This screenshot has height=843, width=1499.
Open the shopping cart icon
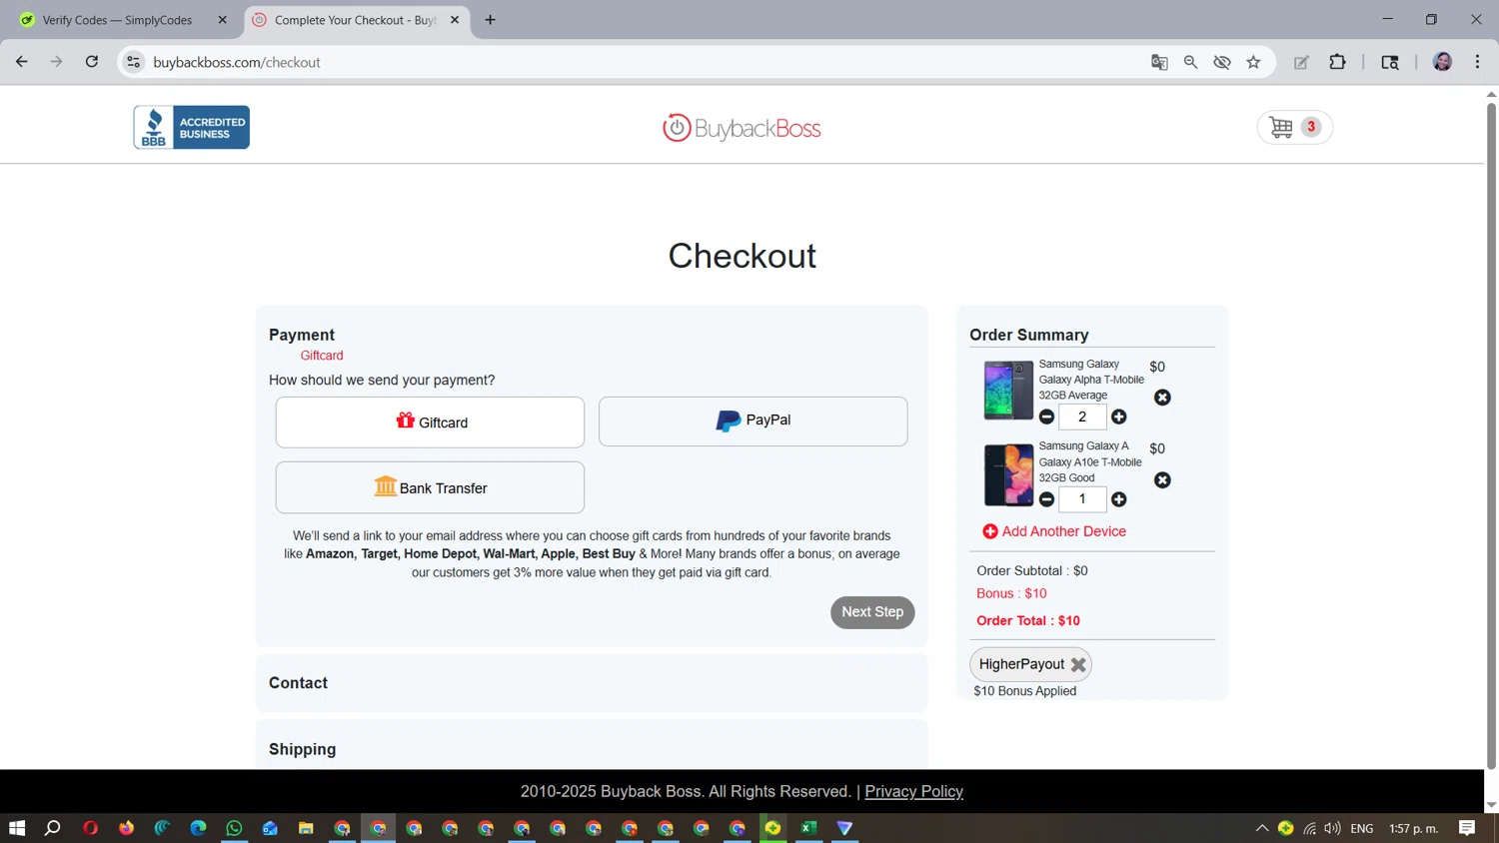point(1294,128)
